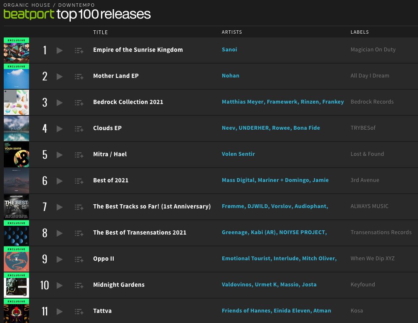The height and width of the screenshot is (323, 418).
Task: Play The Best of Transensations 2021
Action: pyautogui.click(x=59, y=233)
